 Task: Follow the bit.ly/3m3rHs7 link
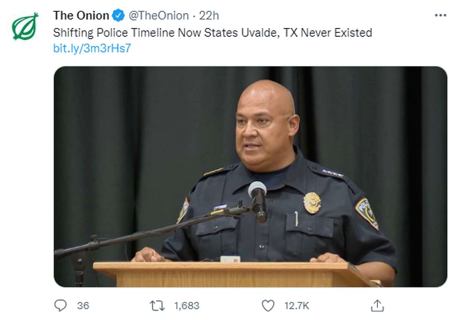(92, 49)
